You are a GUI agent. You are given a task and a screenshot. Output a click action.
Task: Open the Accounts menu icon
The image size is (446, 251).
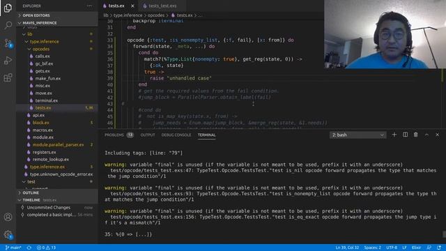[x=8, y=217]
